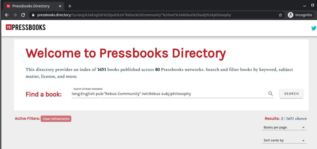Viewport: 317px width, 149px height.
Task: Click the address bar URL
Action: tap(134, 15)
